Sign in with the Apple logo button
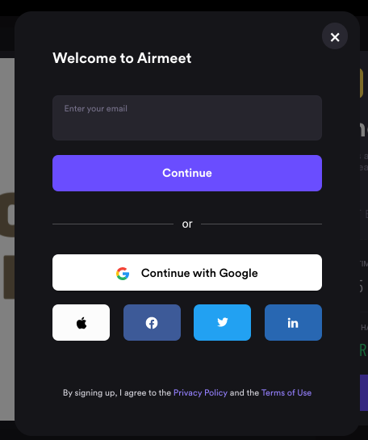 click(81, 322)
